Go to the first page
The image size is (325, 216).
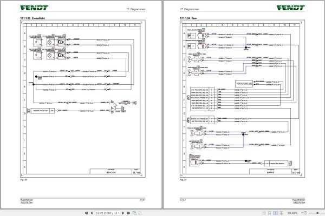pos(87,213)
